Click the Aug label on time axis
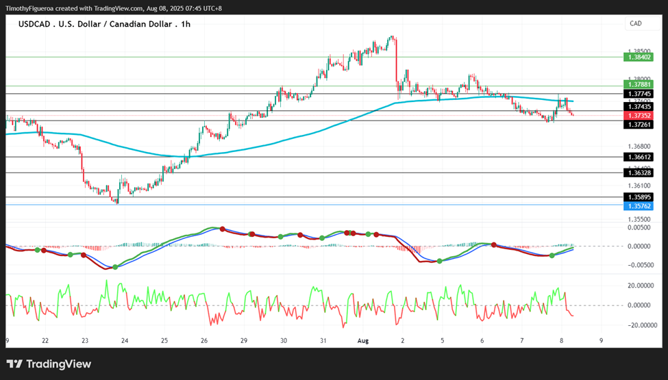Image resolution: width=668 pixels, height=380 pixels. [x=363, y=340]
